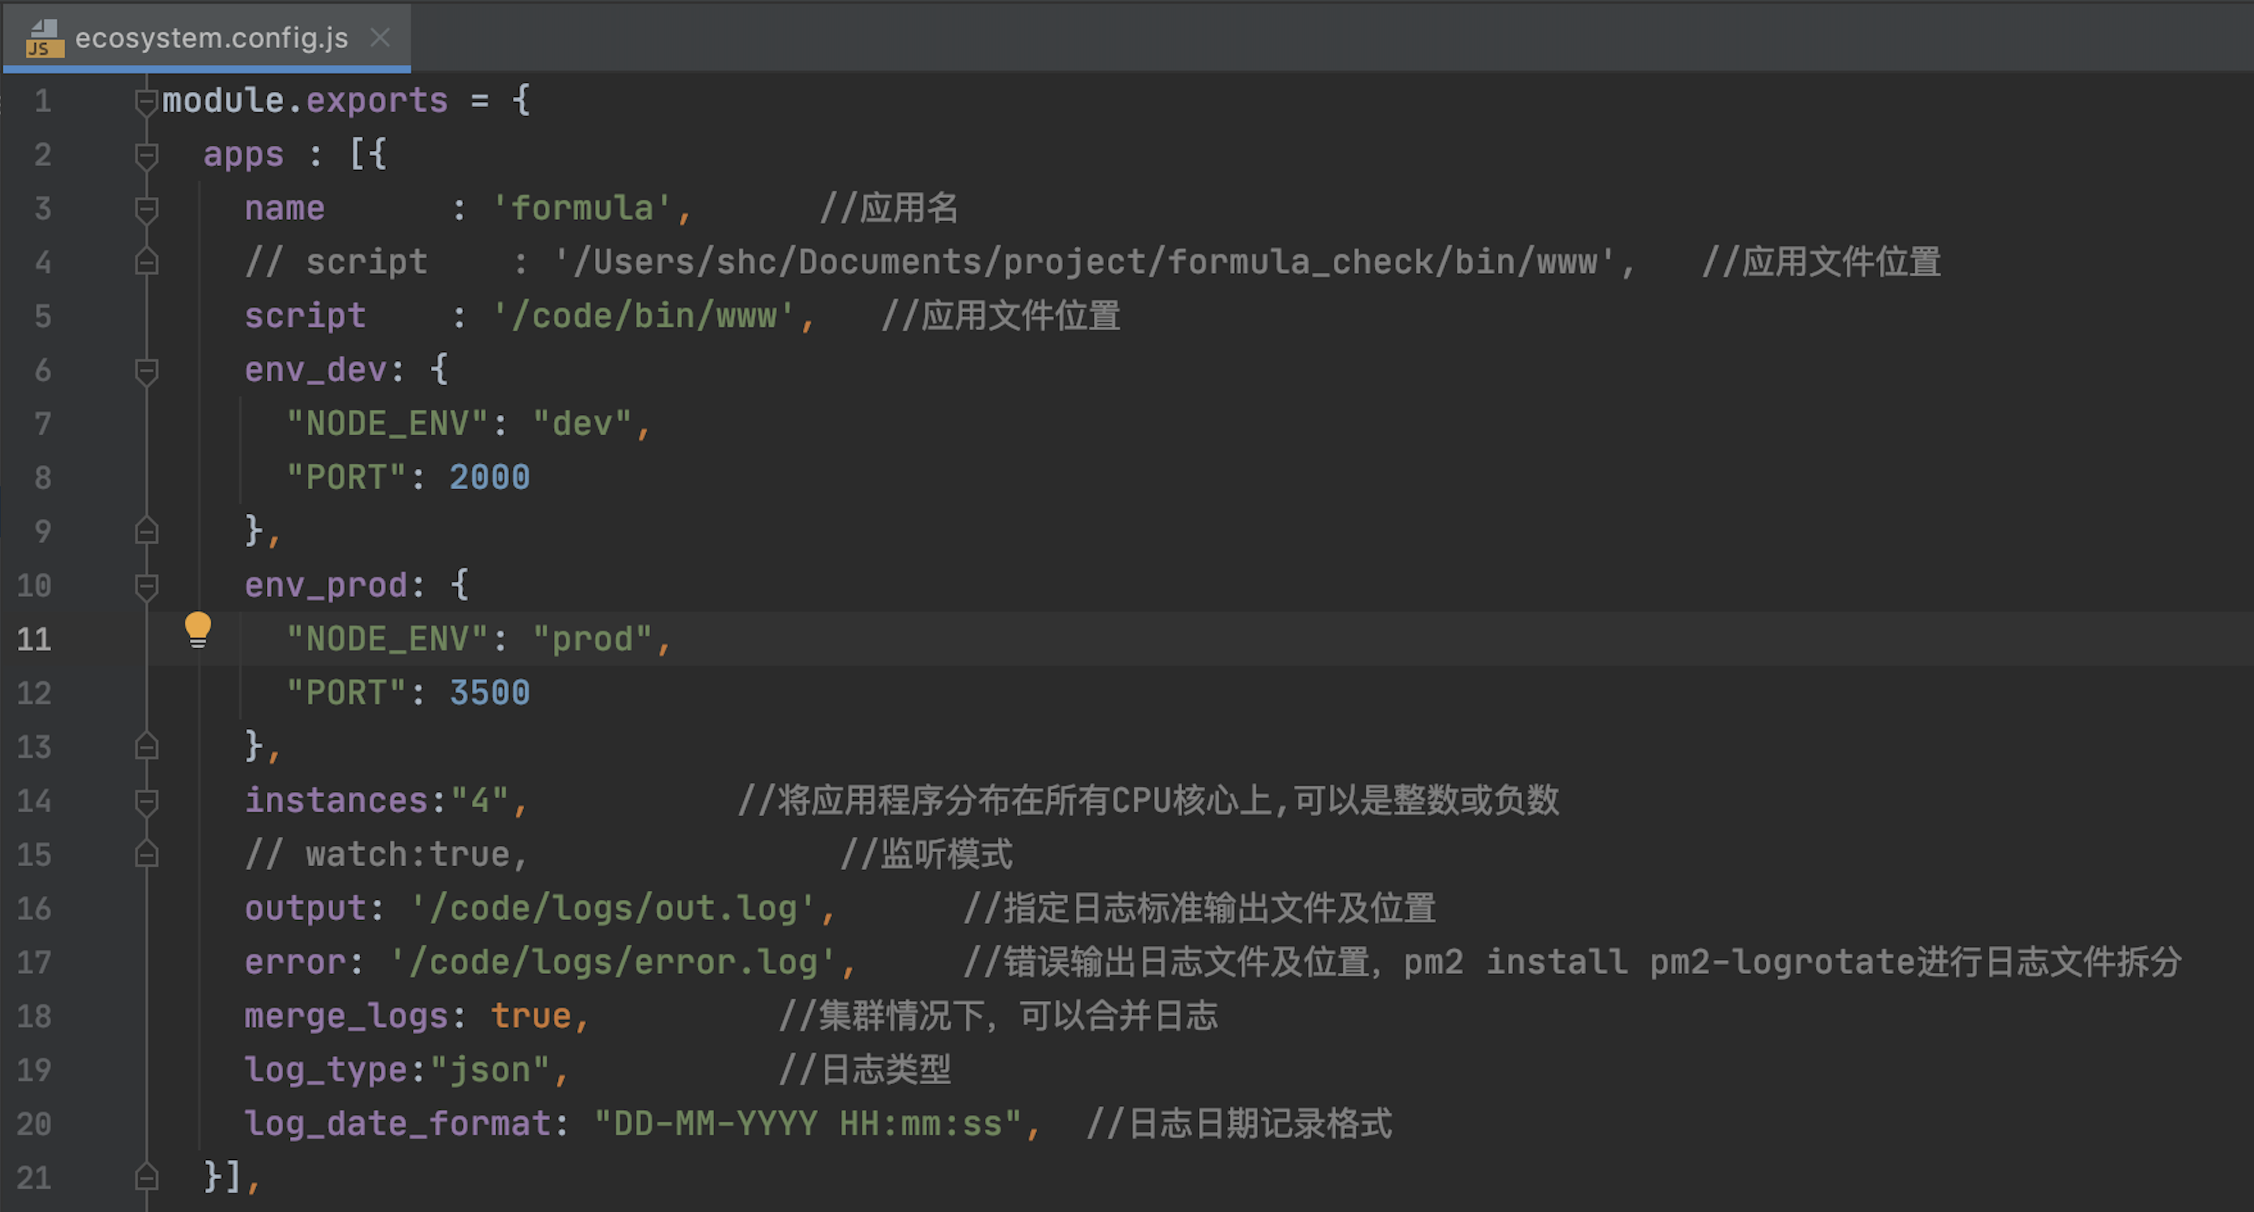Image resolution: width=2254 pixels, height=1212 pixels.
Task: Place cursor on the 3500 port value
Action: [x=489, y=693]
